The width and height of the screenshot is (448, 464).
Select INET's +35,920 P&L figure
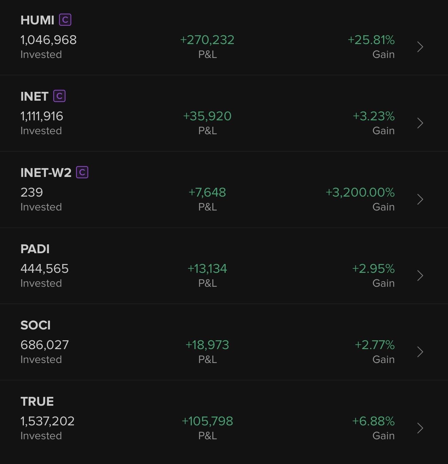click(207, 116)
